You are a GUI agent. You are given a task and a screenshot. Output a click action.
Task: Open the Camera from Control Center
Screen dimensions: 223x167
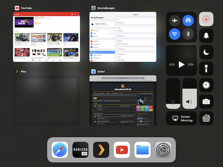[206, 102]
